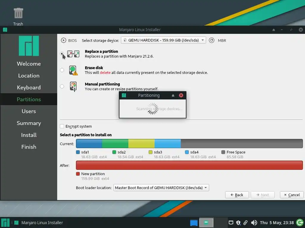Select the sda1 segment in the Current bar
Image resolution: width=305 pixels, height=228 pixels.
pyautogui.click(x=89, y=144)
